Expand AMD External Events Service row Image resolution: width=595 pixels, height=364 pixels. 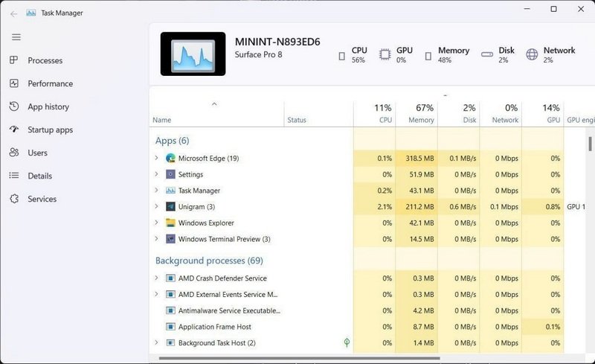click(156, 294)
